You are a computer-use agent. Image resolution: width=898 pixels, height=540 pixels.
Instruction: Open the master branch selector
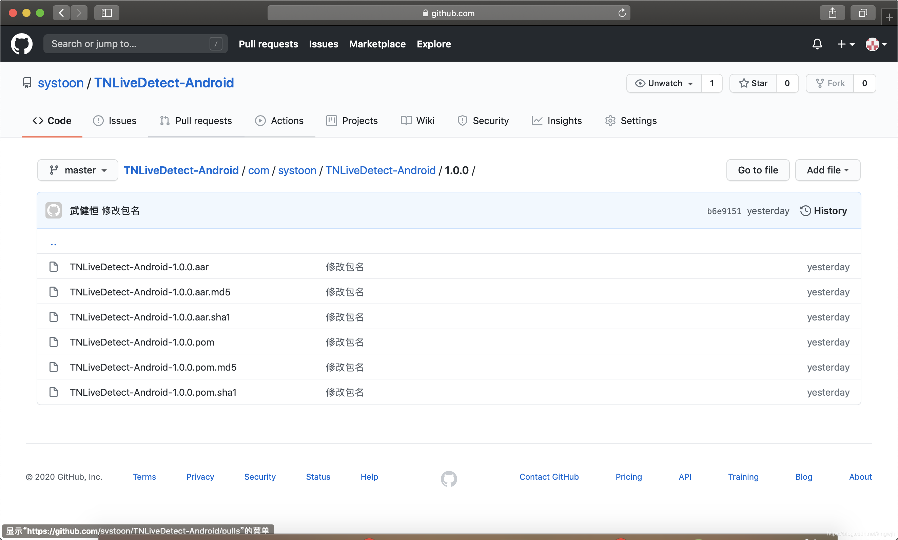click(x=78, y=170)
